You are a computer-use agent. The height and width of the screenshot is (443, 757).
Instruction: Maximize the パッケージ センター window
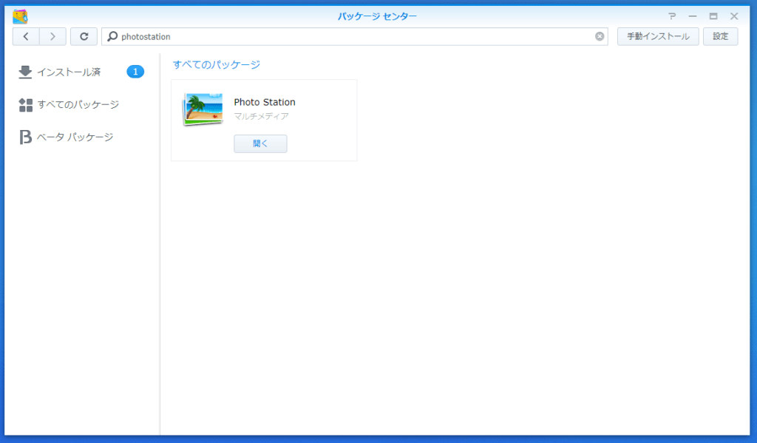[x=713, y=16]
